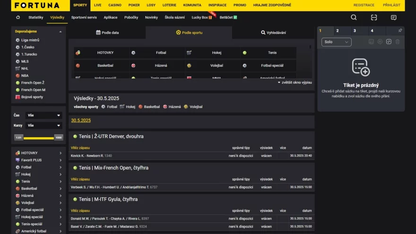
Task: Click the add-ticket plus icon beside the trash
Action: point(389,42)
